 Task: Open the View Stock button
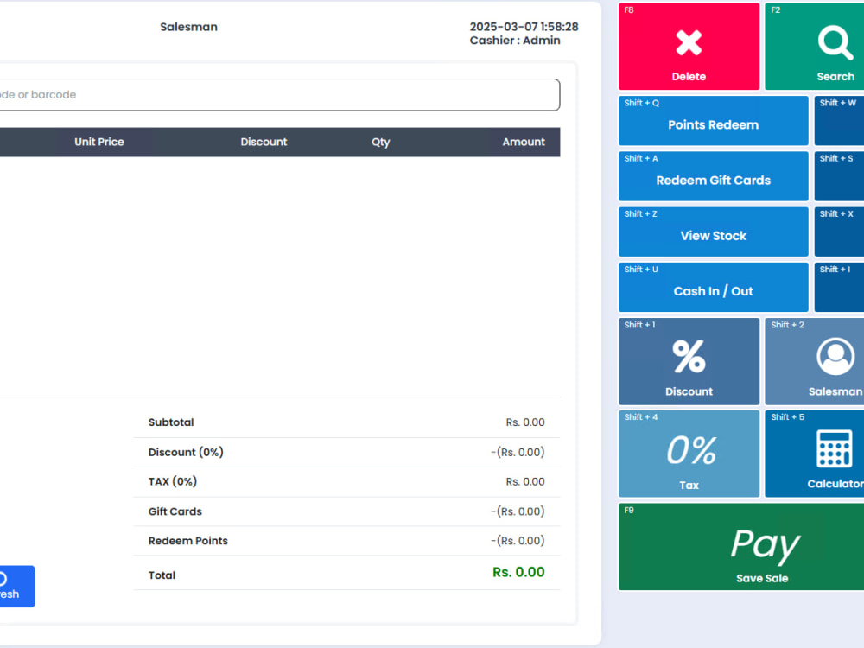713,232
